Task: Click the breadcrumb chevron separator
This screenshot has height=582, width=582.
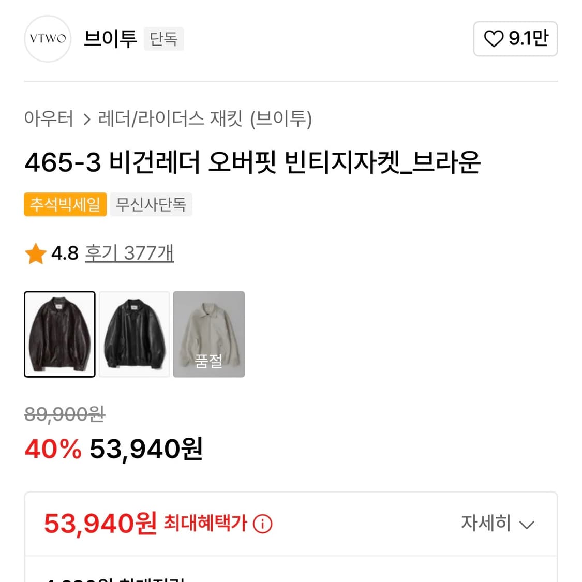Action: tap(86, 120)
